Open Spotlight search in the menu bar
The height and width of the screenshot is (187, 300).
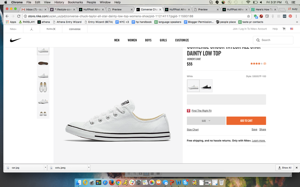click(287, 2)
